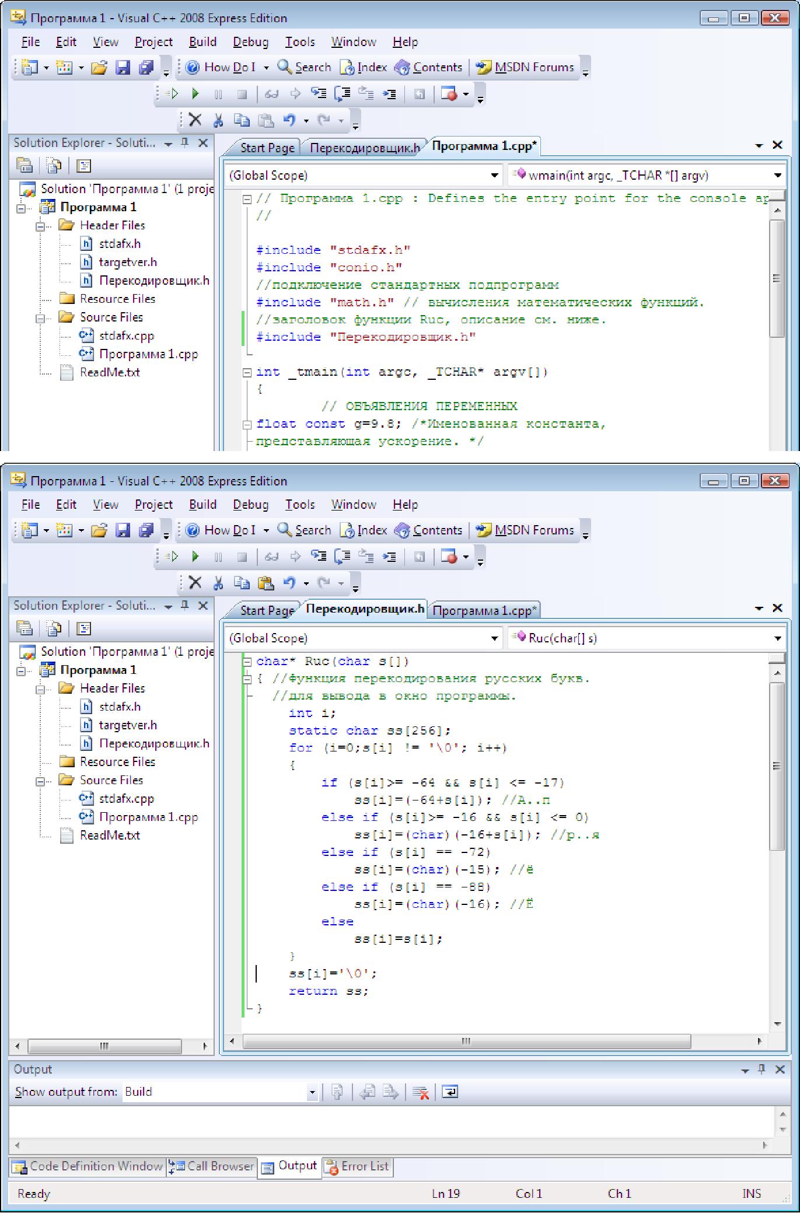The width and height of the screenshot is (800, 1213).
Task: Collapse Source Files node in lower Solution Explorer
Action: pyautogui.click(x=40, y=781)
